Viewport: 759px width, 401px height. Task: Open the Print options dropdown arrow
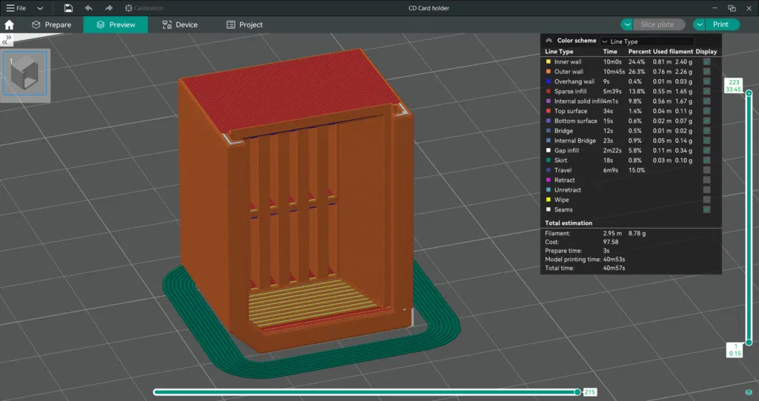pyautogui.click(x=699, y=24)
